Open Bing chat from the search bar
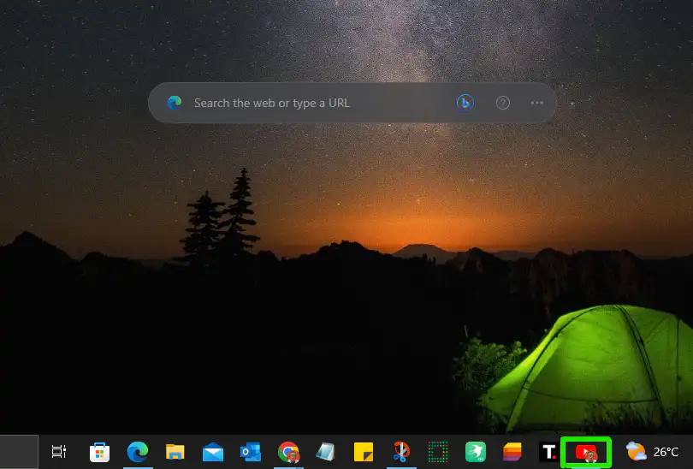Viewport: 693px width, 469px height. 465,103
